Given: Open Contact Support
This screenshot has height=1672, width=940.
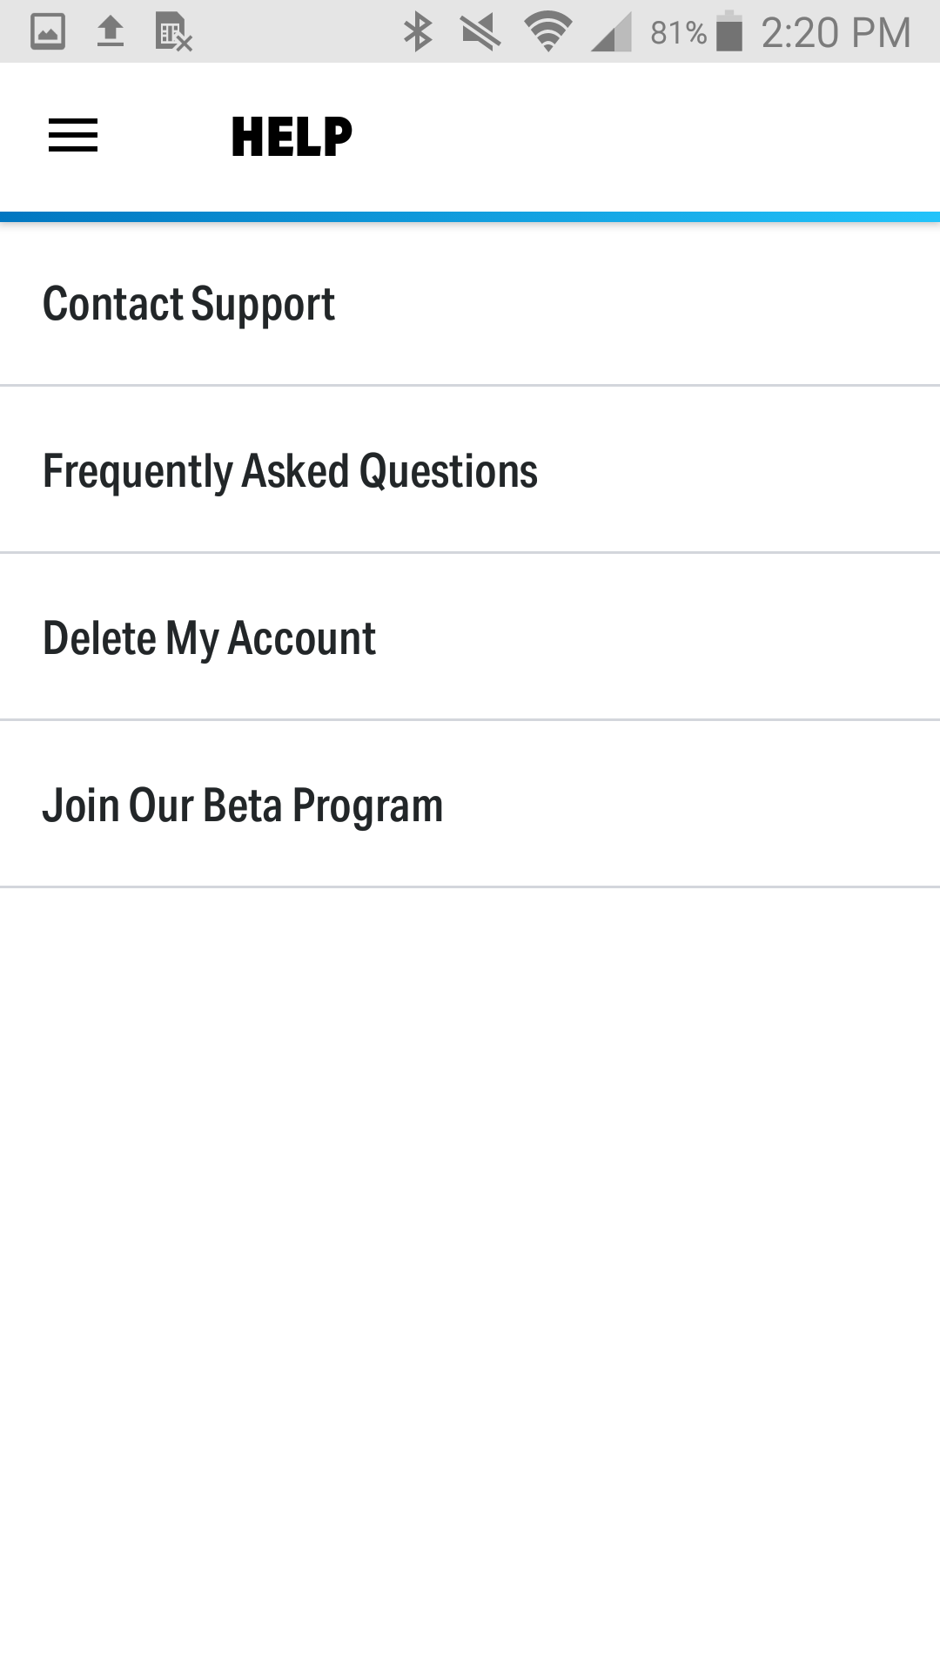Looking at the screenshot, I should pos(470,304).
